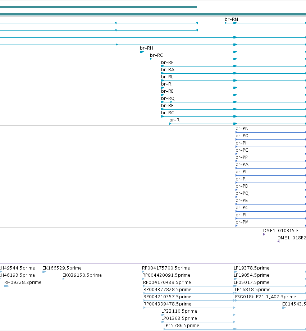Screen dimensions: 306x331
Task: Click the br-PC protein label
Action: [242, 150]
